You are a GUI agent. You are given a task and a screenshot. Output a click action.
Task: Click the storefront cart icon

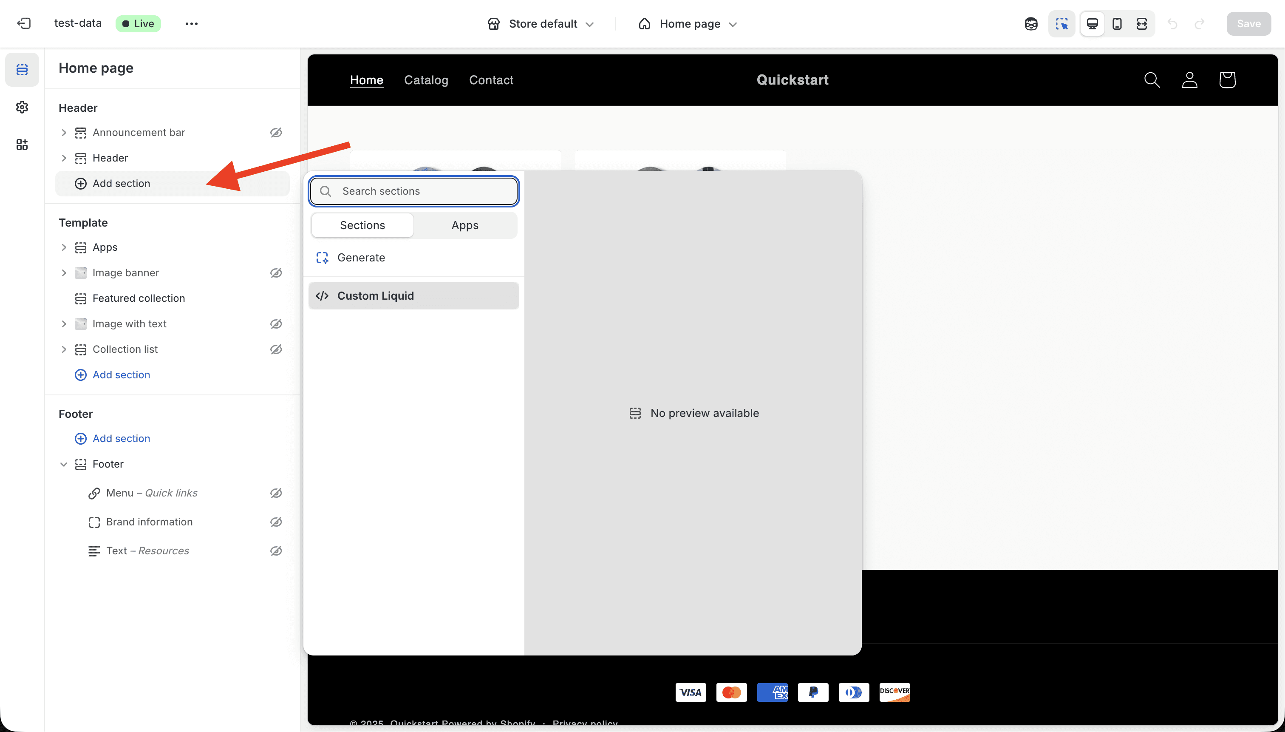coord(1227,80)
